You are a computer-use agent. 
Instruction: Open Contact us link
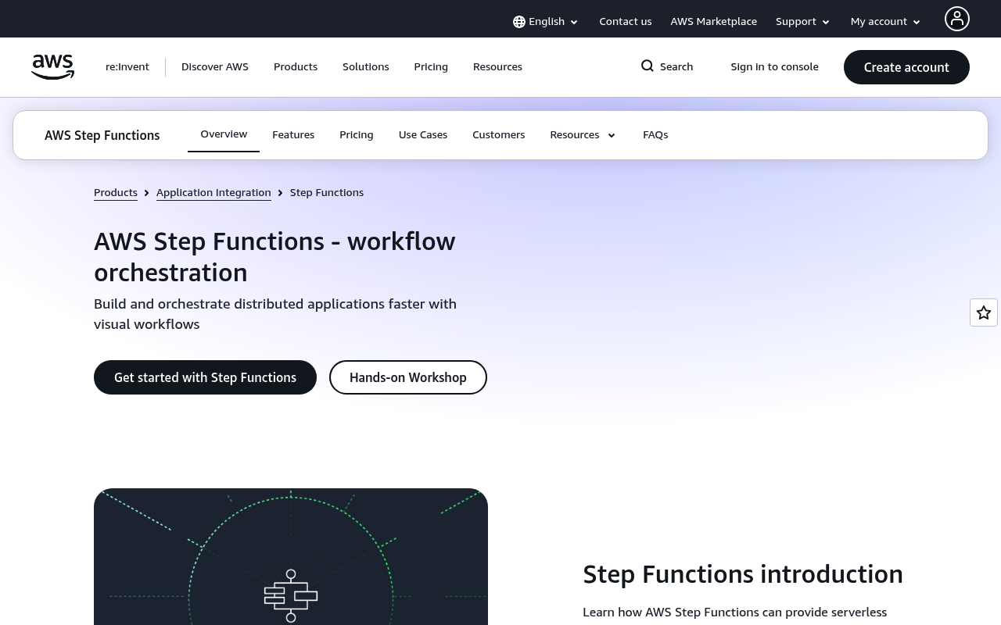pos(626,22)
